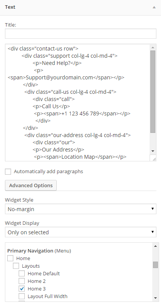This screenshot has height=303, width=161.
Task: Click the textarea scrollbar up arrow
Action: (x=153, y=47)
